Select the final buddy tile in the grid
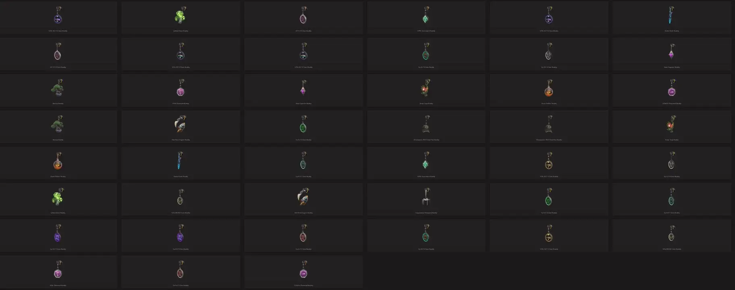This screenshot has width=735, height=290. click(303, 271)
